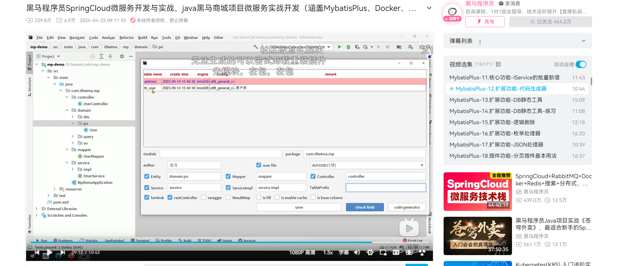Open the run configuration dropdown
This screenshot has width=621, height=266.
coord(329,47)
